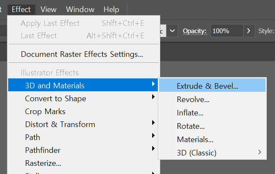Image resolution: width=275 pixels, height=174 pixels.
Task: Choose Document Raster Effects Settings
Action: point(84,54)
